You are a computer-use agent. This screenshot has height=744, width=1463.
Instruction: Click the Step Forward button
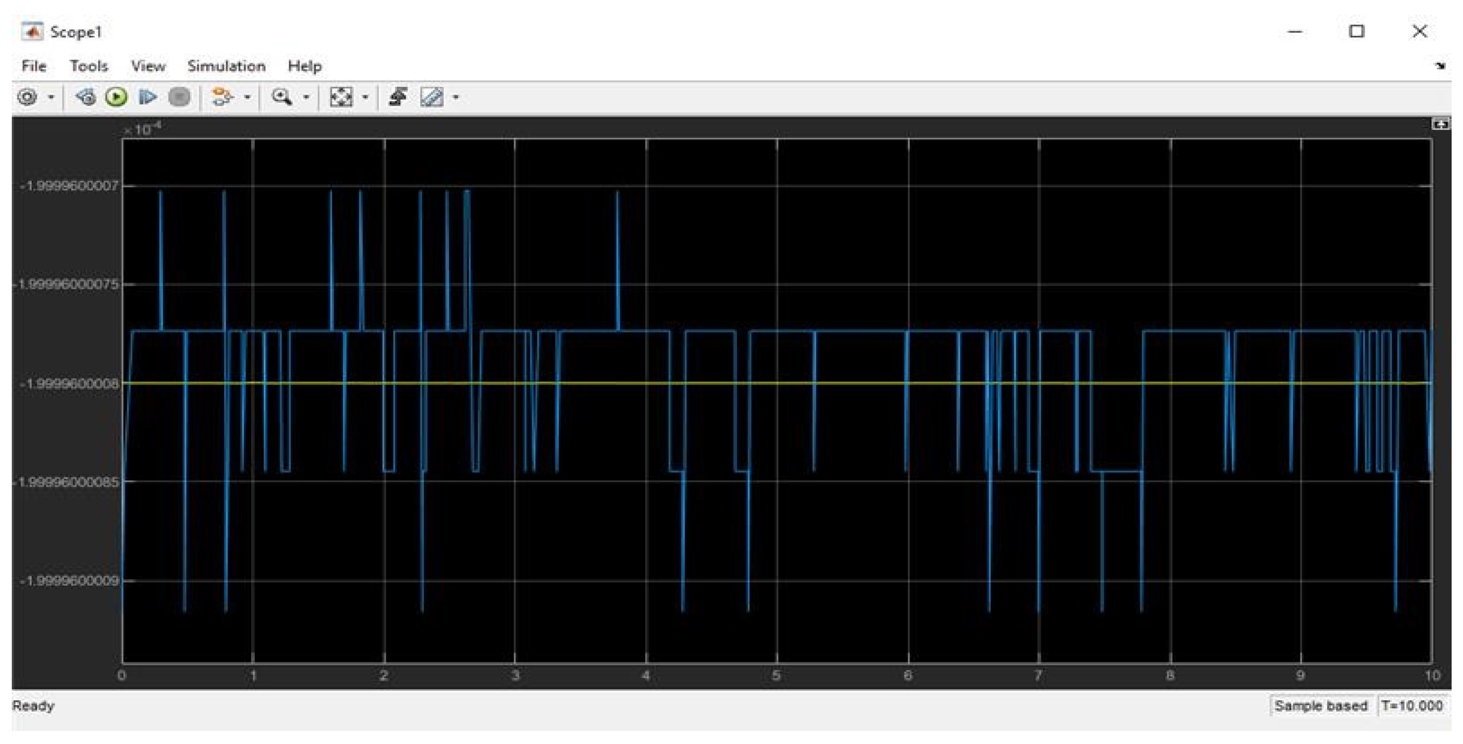pos(147,98)
